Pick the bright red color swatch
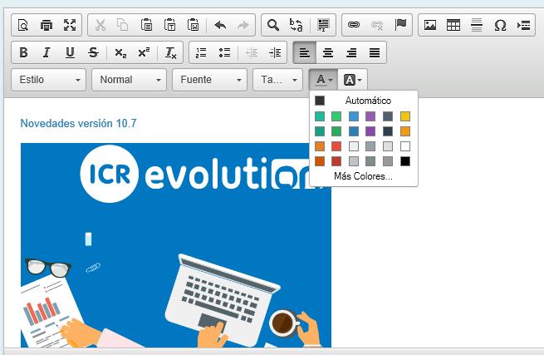Image resolution: width=544 pixels, height=355 pixels. tap(336, 146)
